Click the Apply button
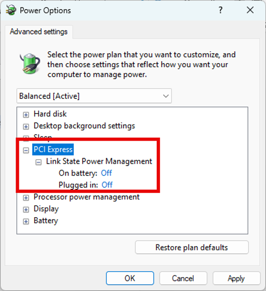The width and height of the screenshot is (266, 291). tap(236, 278)
